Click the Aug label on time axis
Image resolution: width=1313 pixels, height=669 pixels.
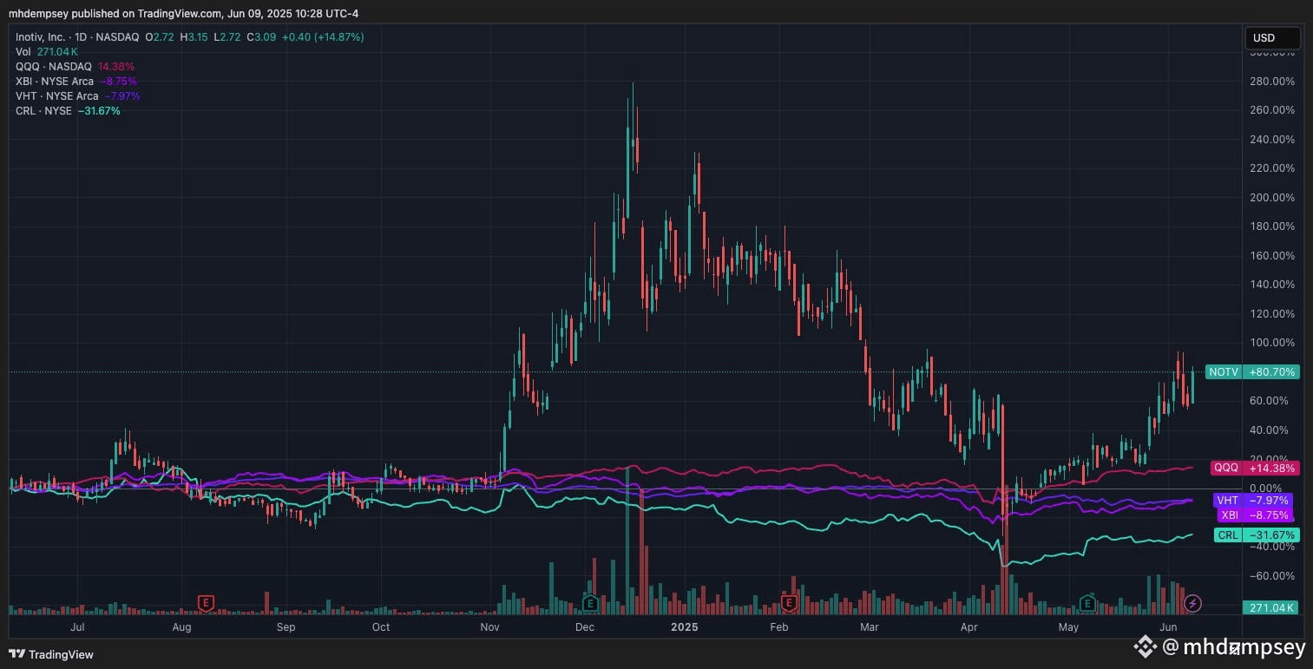point(181,626)
